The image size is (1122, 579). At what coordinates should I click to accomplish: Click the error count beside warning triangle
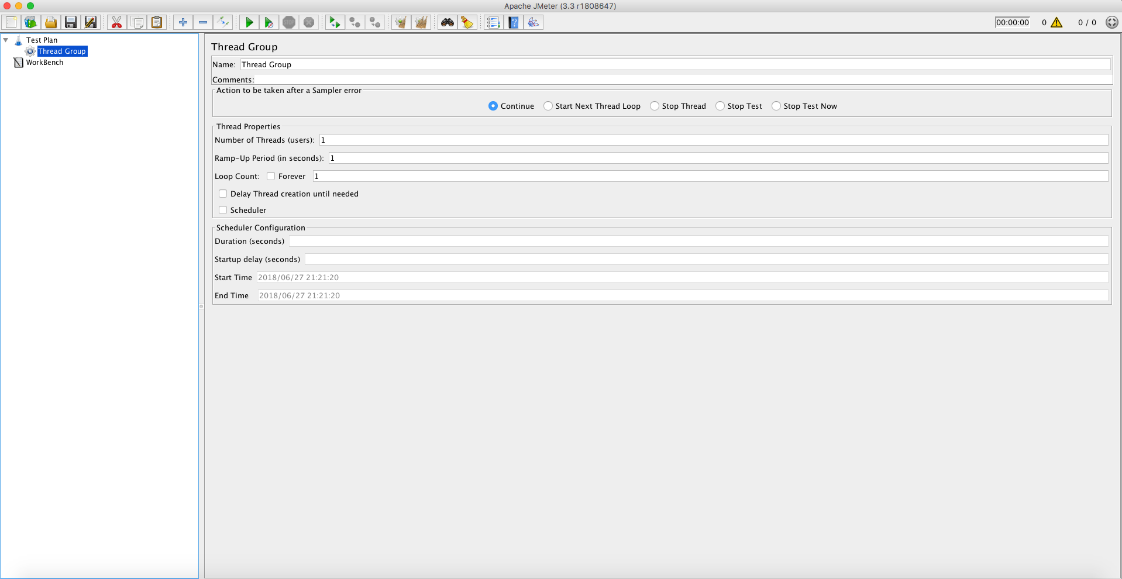point(1044,22)
